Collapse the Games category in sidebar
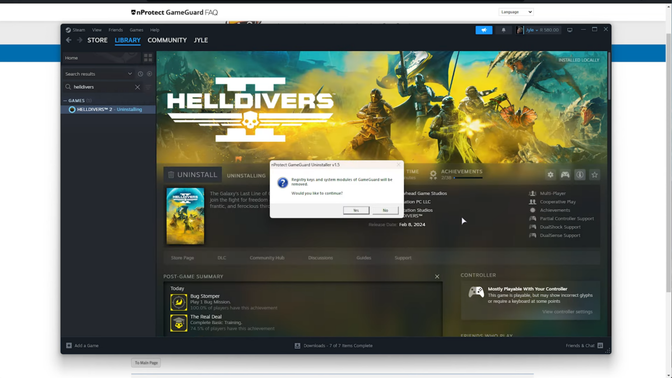Viewport: 672px width, 378px height. click(66, 101)
